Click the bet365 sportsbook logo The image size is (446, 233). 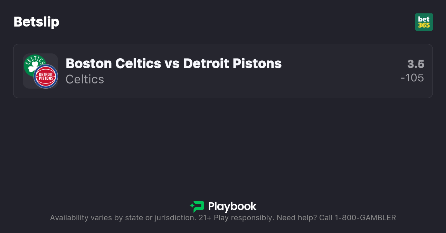(x=424, y=22)
